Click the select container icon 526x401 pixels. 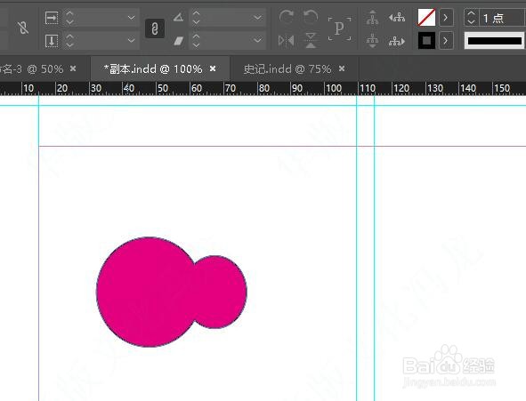pos(372,18)
